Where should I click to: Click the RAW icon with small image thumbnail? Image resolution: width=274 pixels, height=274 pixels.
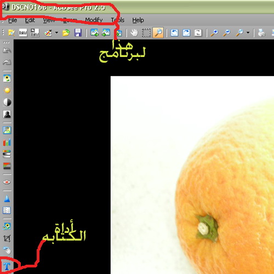(35, 33)
